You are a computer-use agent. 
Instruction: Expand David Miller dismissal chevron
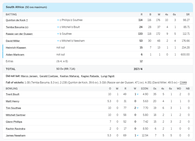point(58,41)
